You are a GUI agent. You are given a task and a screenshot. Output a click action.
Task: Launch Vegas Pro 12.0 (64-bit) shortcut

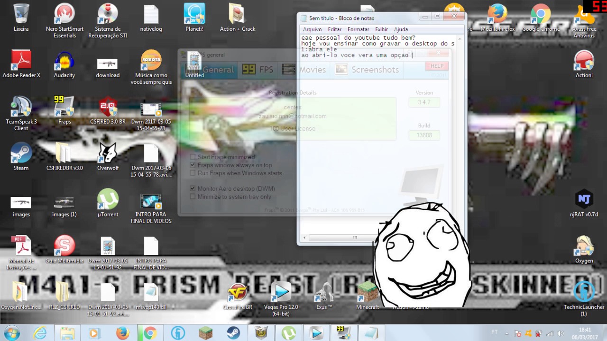click(x=281, y=299)
